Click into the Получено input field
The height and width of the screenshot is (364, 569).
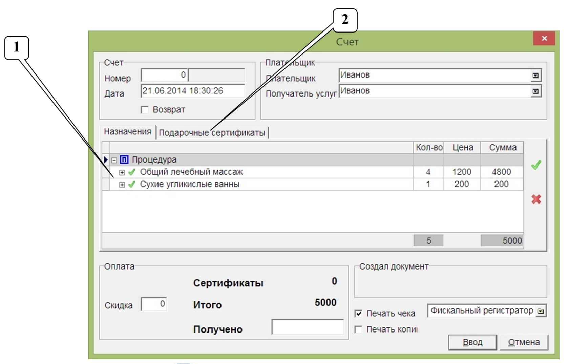(x=308, y=327)
